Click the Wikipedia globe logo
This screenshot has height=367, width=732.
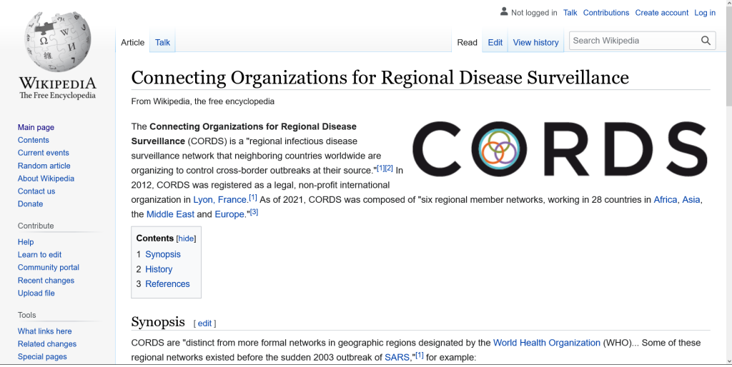point(57,41)
